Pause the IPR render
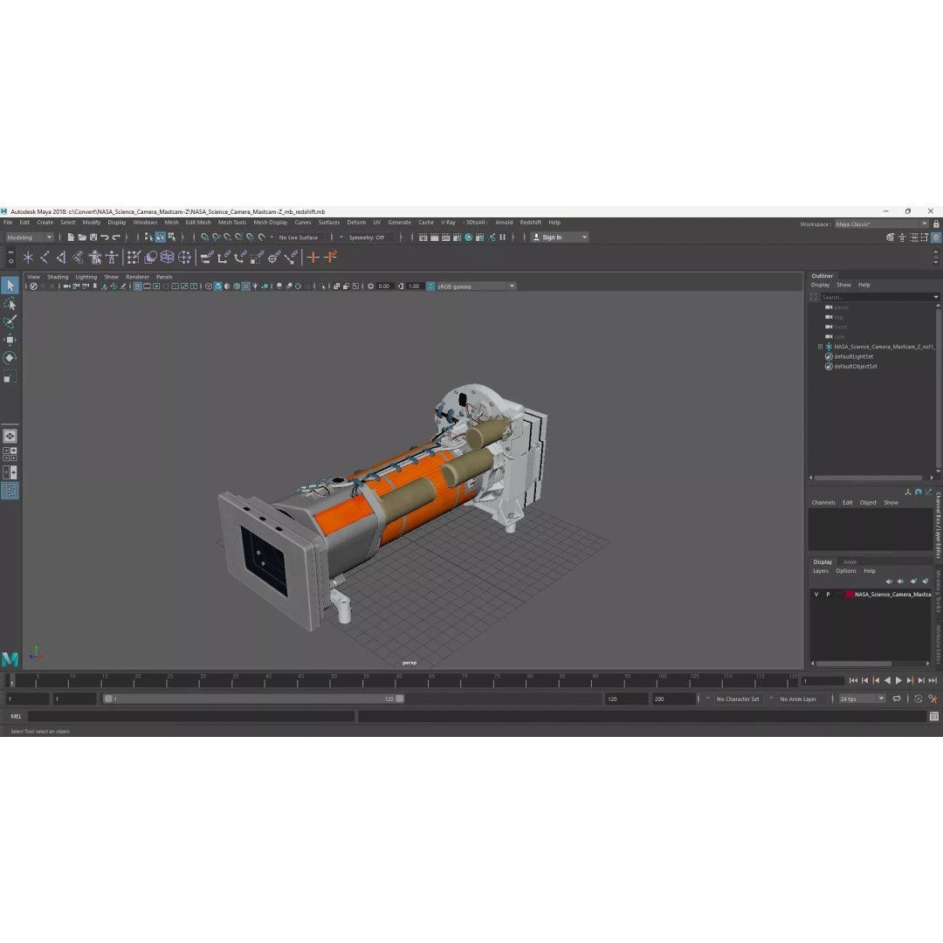943x943 pixels. click(502, 237)
